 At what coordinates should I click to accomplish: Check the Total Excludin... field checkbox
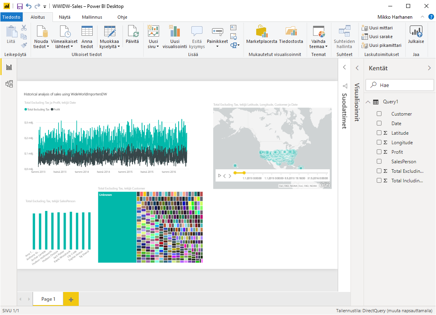coord(379,171)
